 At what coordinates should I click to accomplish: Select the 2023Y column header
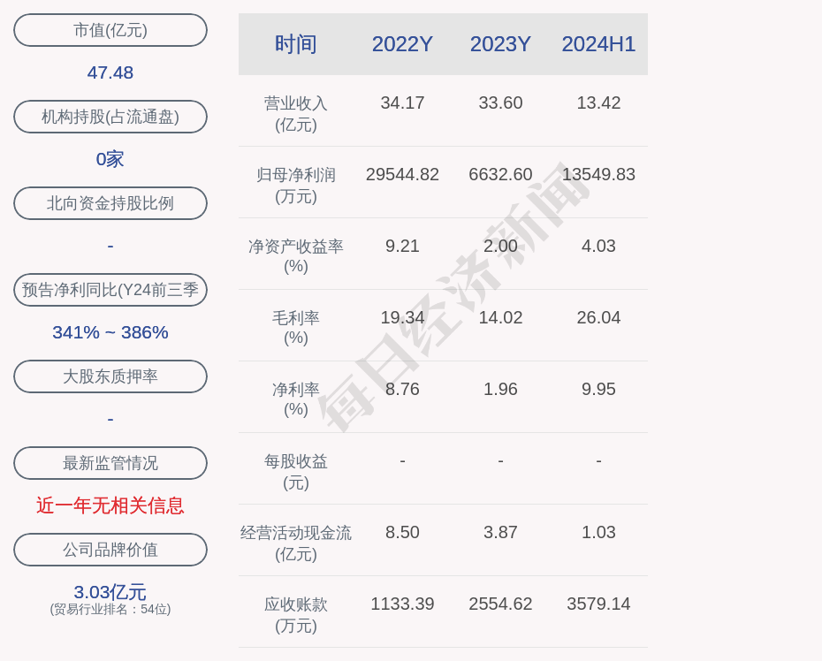click(x=500, y=44)
